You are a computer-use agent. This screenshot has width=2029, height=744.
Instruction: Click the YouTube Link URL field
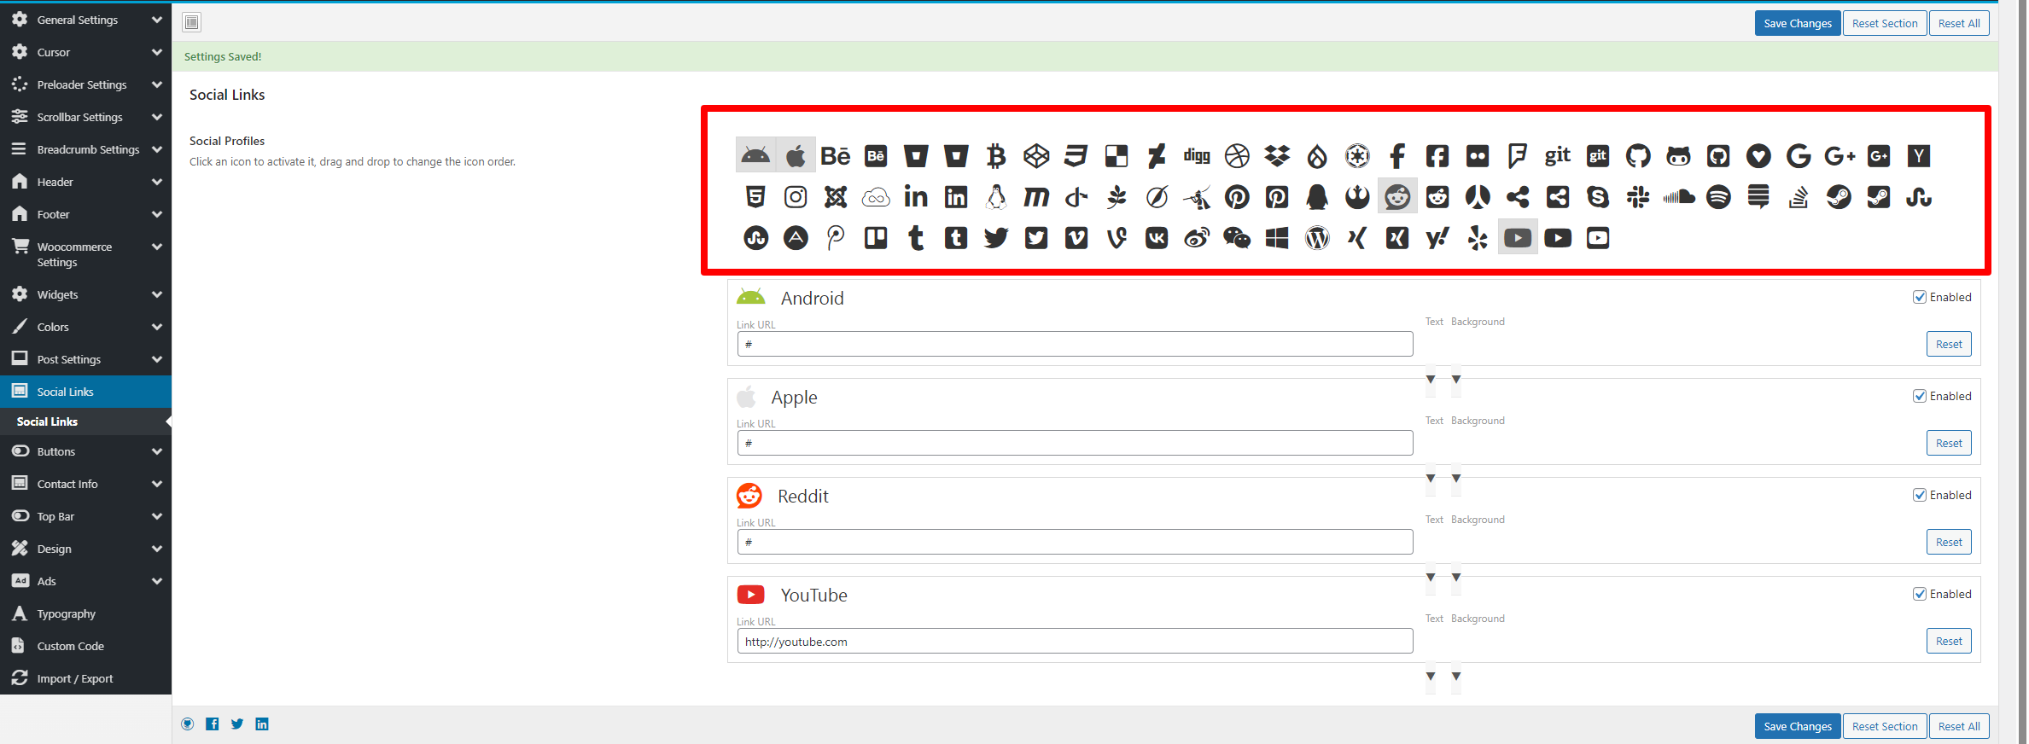coord(1074,642)
